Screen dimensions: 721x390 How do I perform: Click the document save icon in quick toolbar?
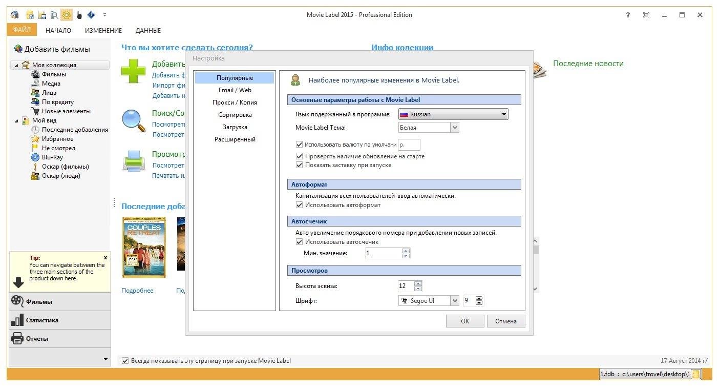pyautogui.click(x=42, y=15)
